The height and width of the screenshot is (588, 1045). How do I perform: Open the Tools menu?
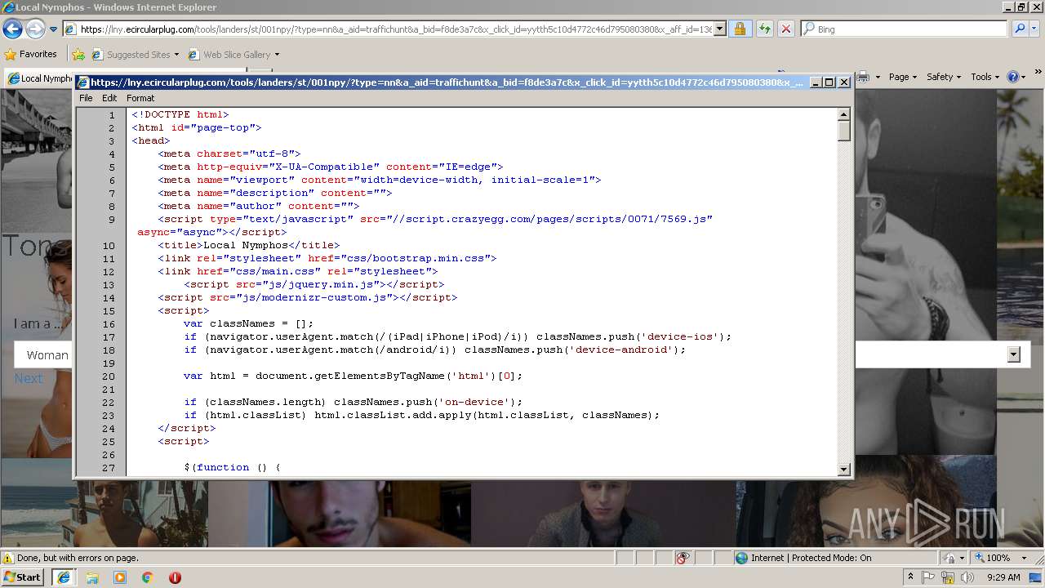(985, 77)
